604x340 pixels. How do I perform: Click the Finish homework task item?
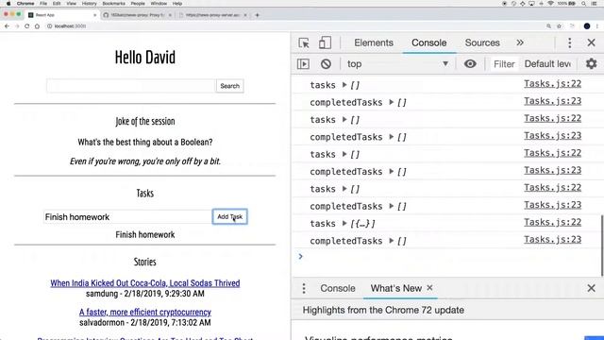(145, 234)
